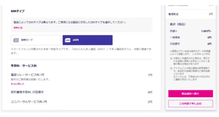Click the 一括価格 label in summary
This screenshot has width=219, height=117.
pyautogui.click(x=175, y=38)
